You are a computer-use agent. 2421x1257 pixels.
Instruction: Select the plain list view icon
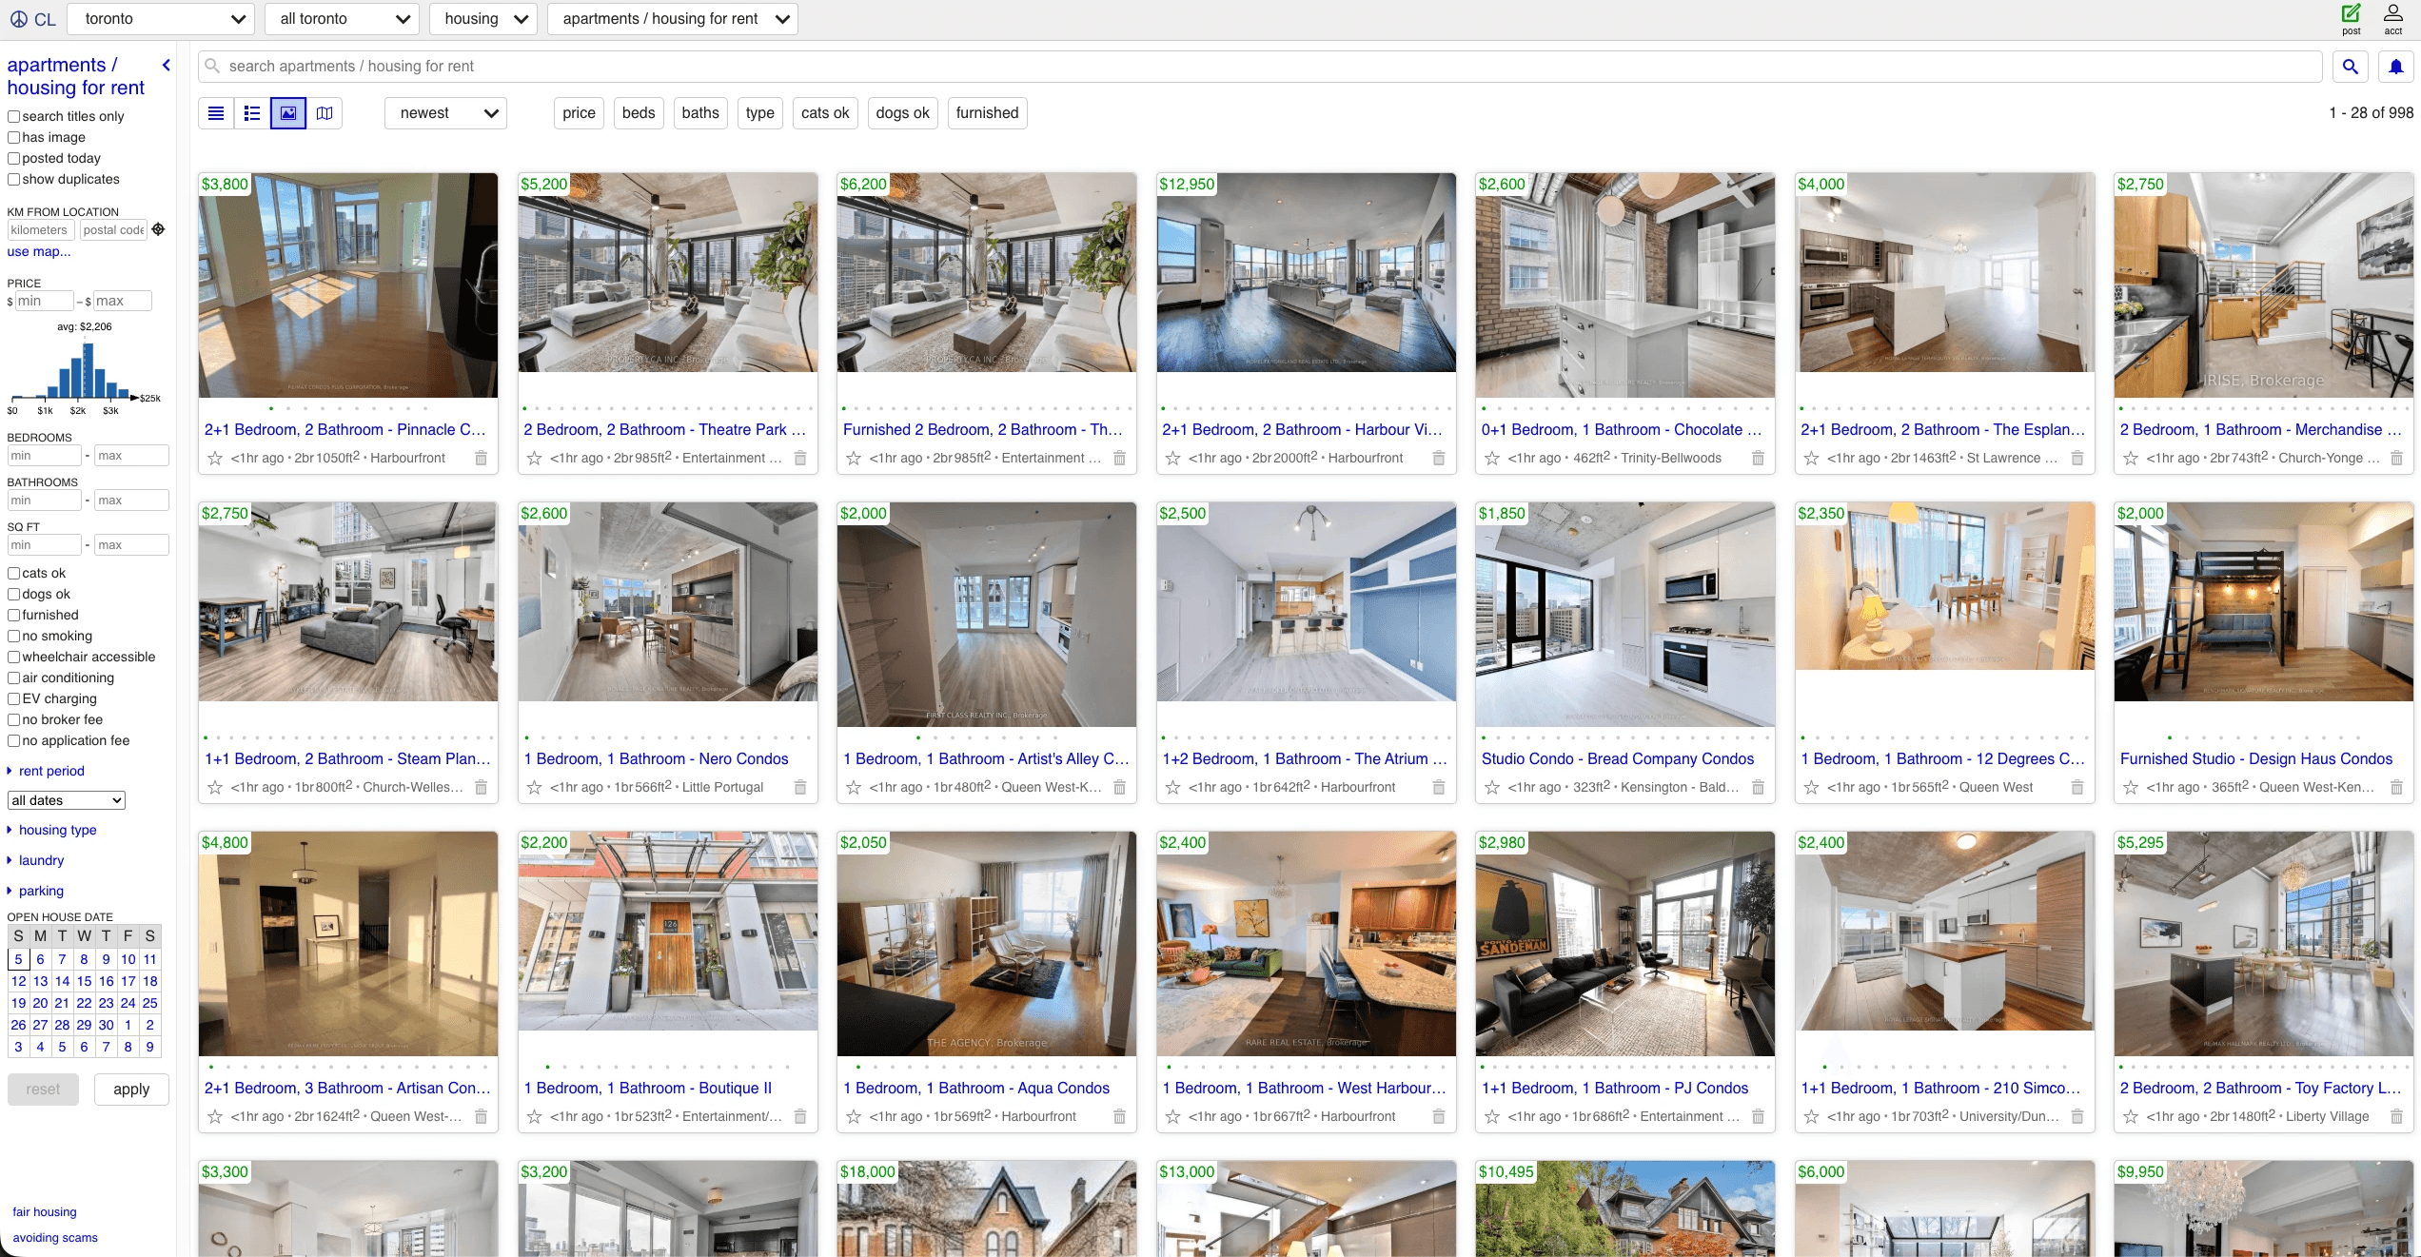[x=216, y=113]
